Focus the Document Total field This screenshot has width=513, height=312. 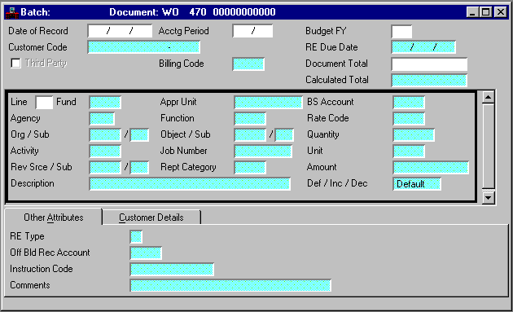point(429,64)
